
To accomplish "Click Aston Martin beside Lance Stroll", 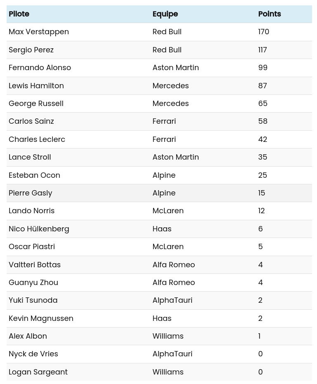I will click(175, 157).
